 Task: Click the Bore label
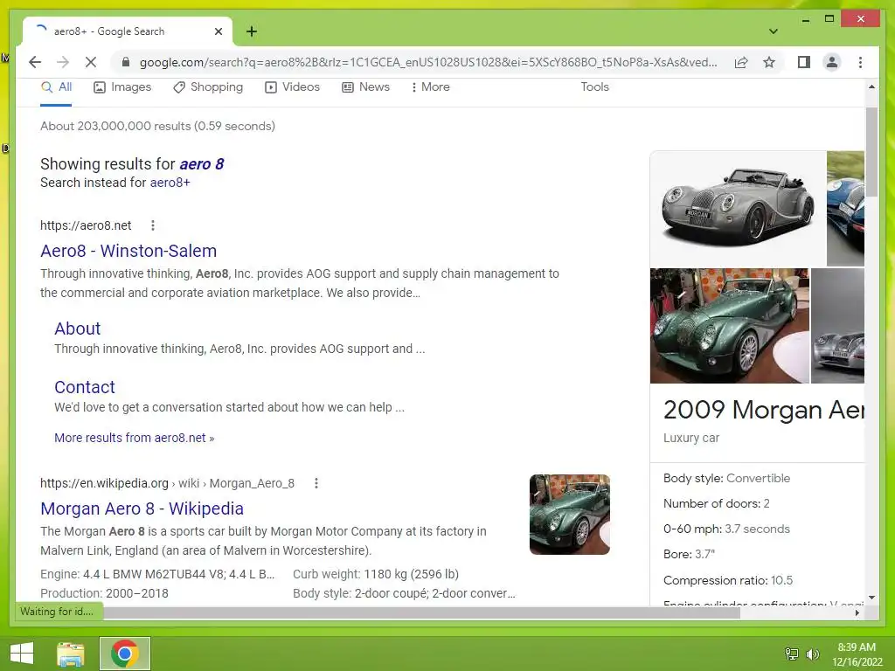coord(677,554)
